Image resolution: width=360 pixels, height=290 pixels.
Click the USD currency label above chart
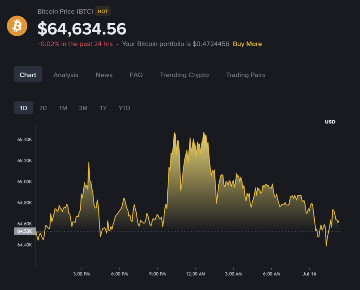coord(330,122)
